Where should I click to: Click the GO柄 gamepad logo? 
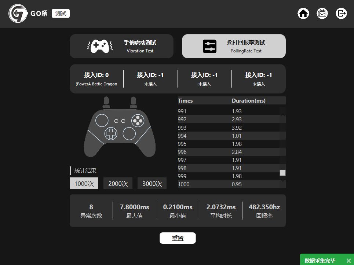click(18, 14)
